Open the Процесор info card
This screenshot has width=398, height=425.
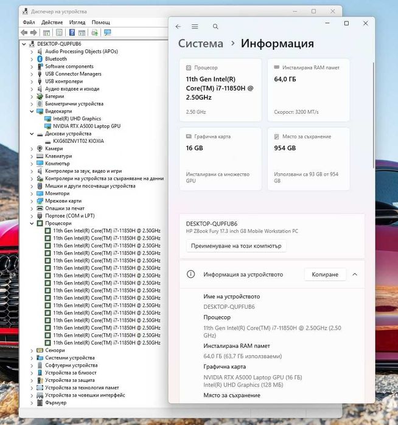[x=220, y=90]
